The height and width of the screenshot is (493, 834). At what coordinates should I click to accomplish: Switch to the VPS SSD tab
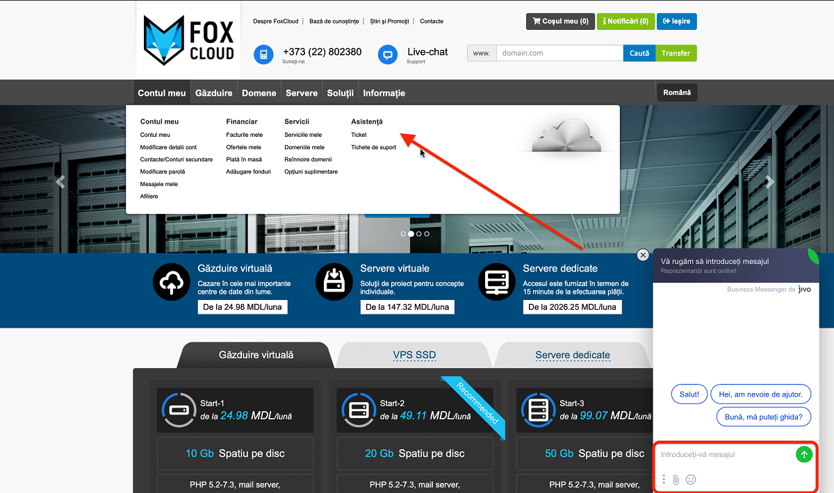[414, 355]
